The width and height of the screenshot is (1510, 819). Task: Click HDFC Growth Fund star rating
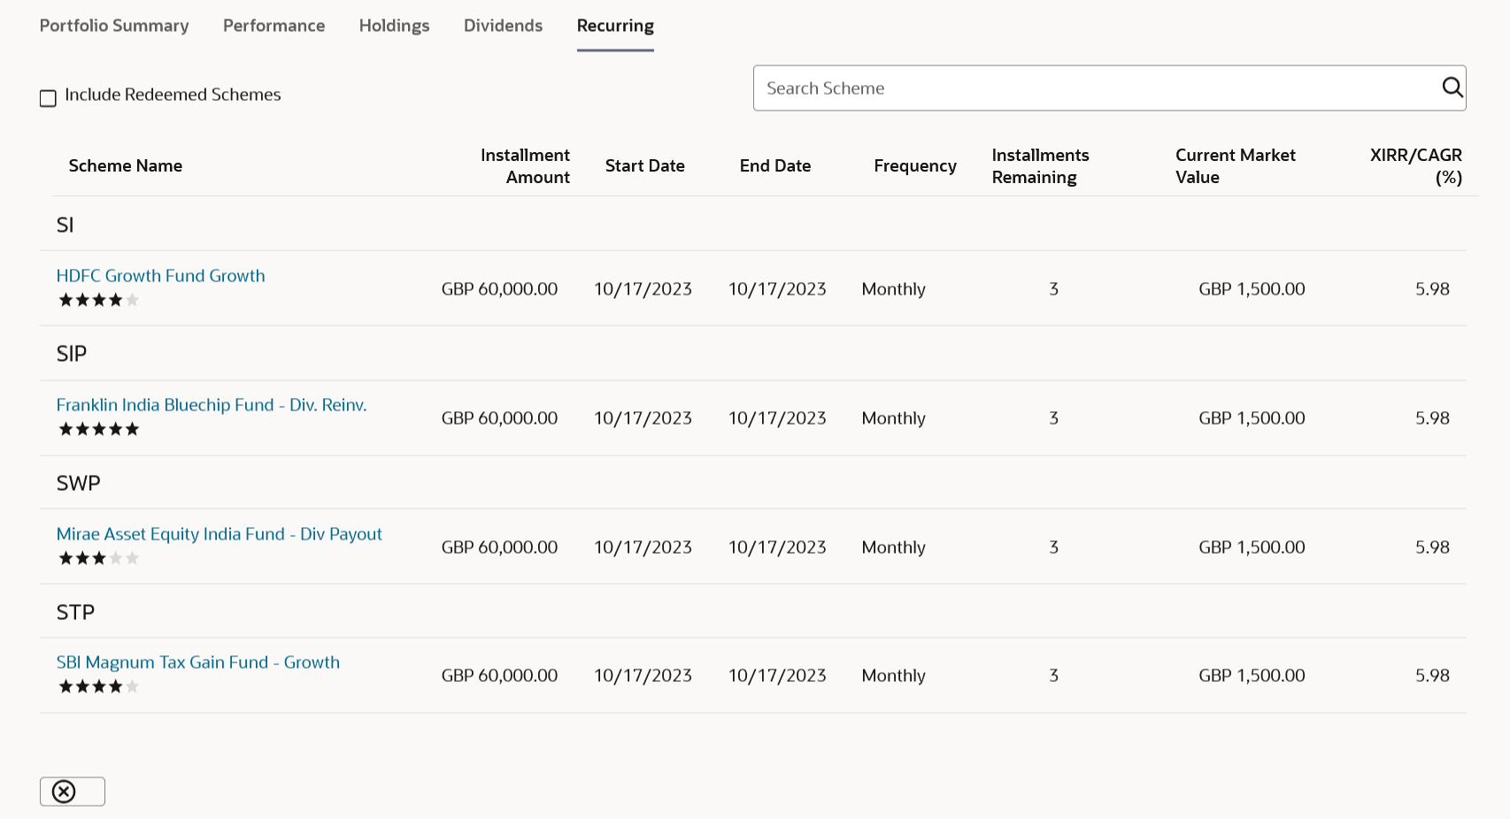98,301
